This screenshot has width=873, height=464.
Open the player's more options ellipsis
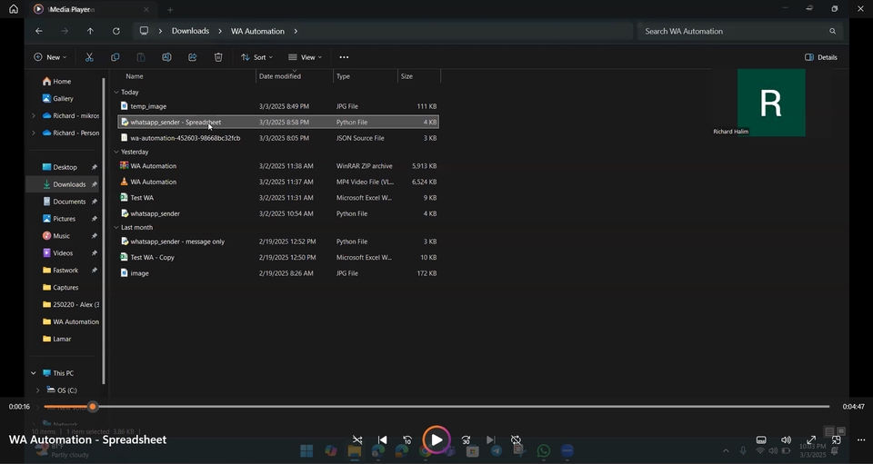tap(861, 440)
